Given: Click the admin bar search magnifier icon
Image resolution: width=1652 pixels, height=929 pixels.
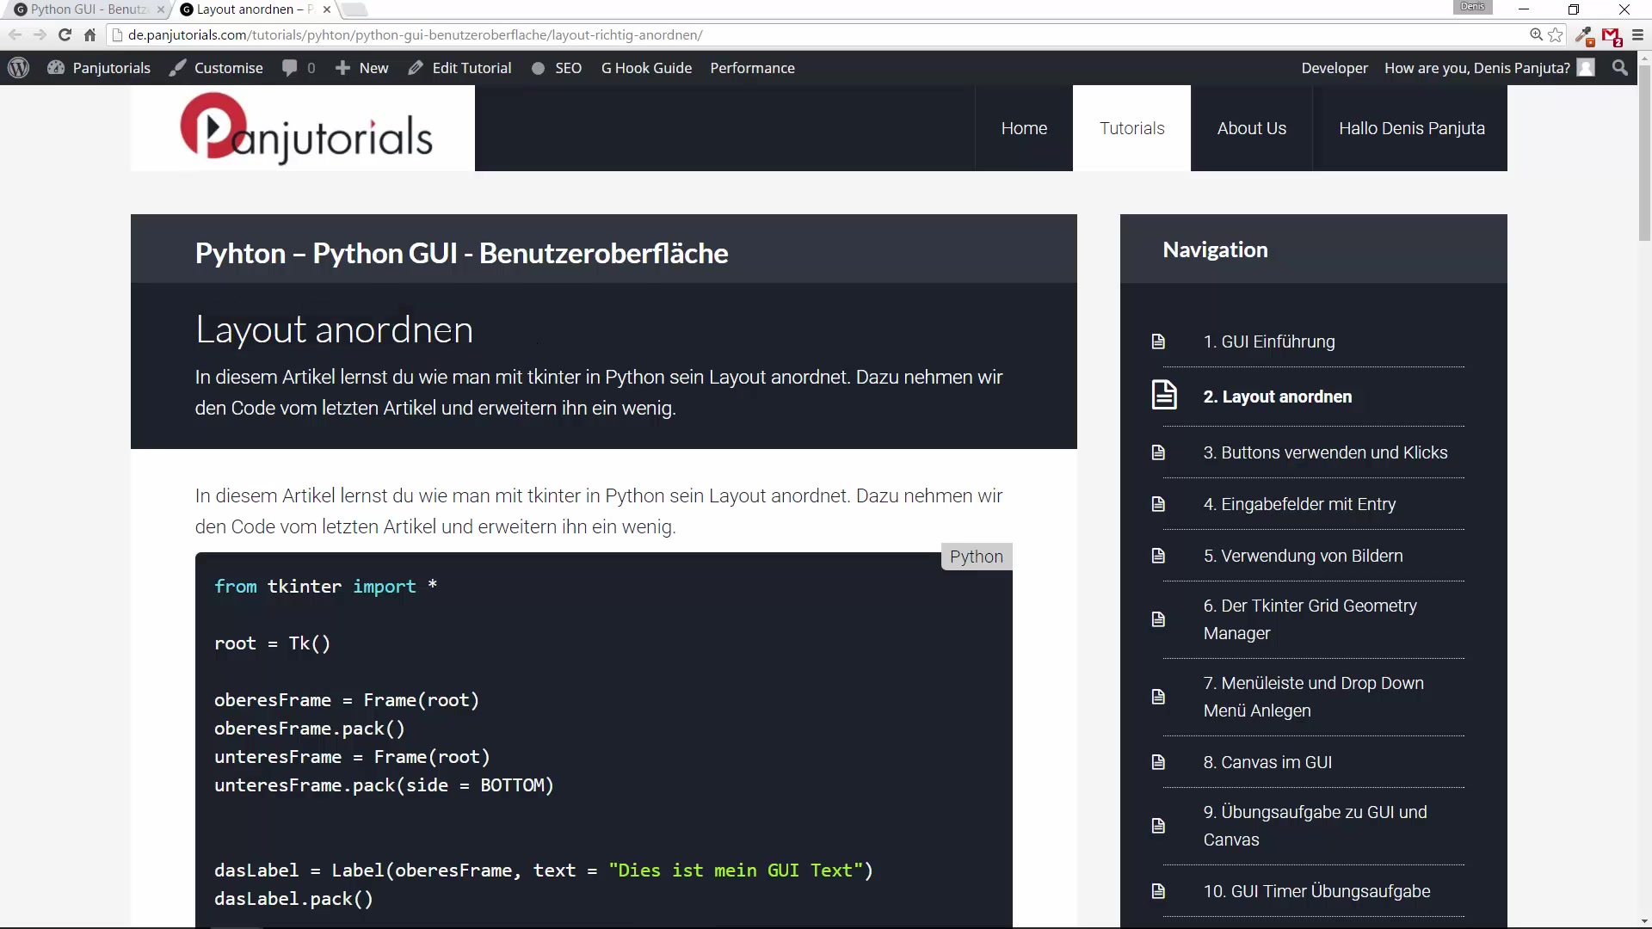Looking at the screenshot, I should click(x=1620, y=68).
